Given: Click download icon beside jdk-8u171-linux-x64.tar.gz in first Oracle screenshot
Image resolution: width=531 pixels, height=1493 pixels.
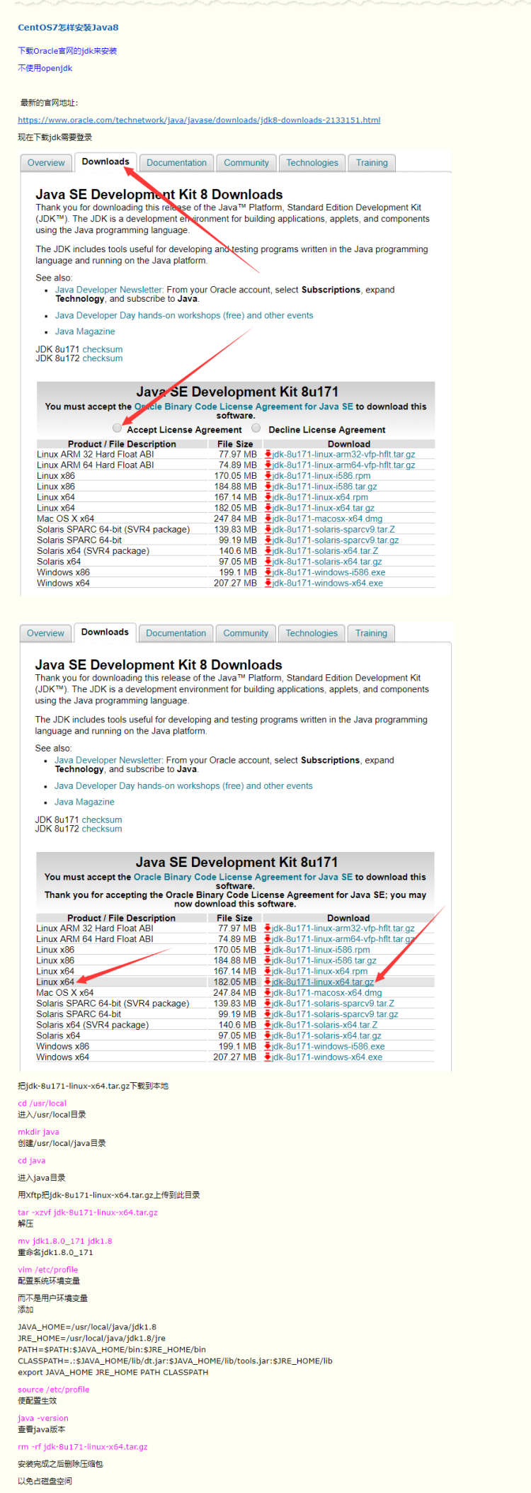Looking at the screenshot, I should pos(268,508).
